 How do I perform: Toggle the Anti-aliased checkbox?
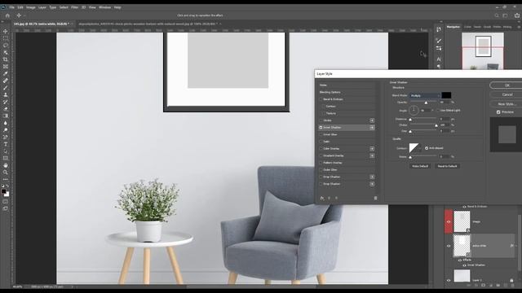click(427, 148)
